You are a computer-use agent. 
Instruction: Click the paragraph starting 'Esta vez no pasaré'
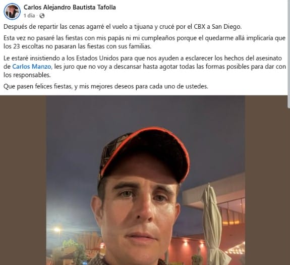click(x=144, y=42)
